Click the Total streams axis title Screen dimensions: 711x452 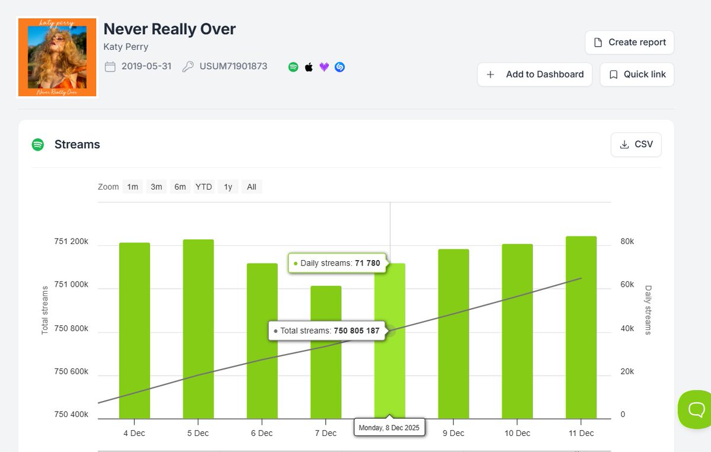click(44, 310)
